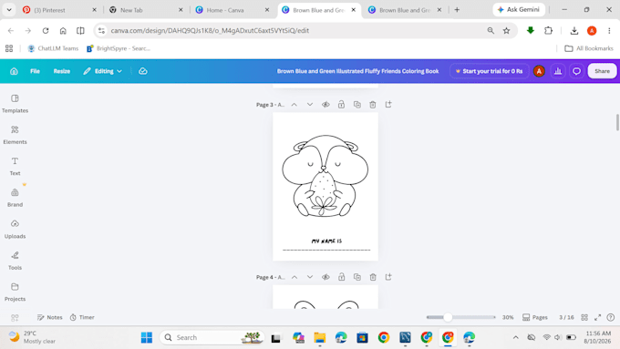The height and width of the screenshot is (349, 620).
Task: Open grid view of pages
Action: coord(584,317)
